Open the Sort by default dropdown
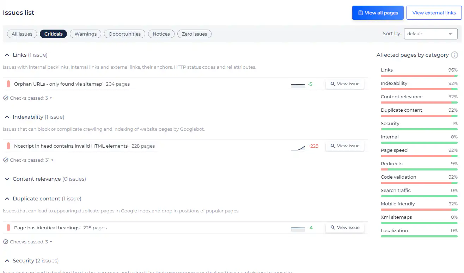Viewport: 464px width, 273px height. pos(430,34)
